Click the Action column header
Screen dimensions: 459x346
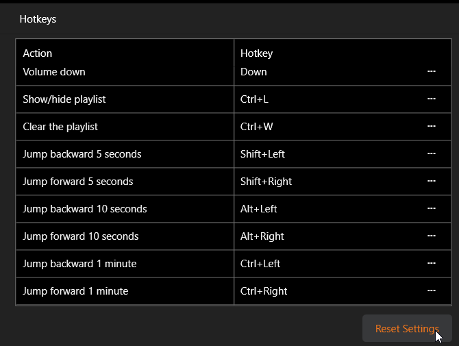coord(38,53)
